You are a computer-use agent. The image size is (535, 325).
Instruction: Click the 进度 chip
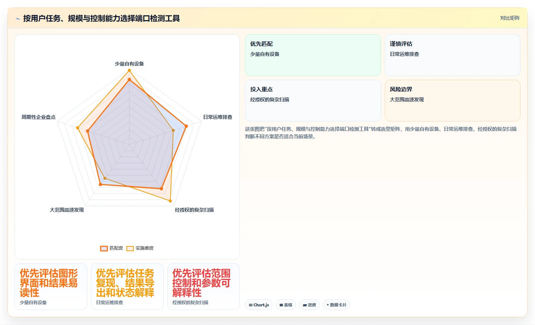click(x=309, y=305)
